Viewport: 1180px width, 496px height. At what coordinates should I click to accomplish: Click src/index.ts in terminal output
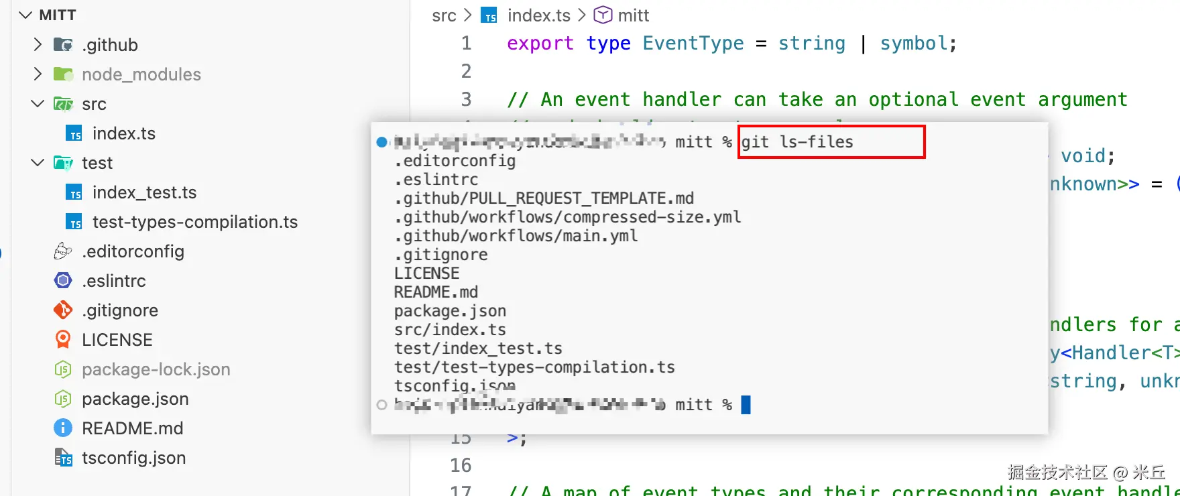(x=451, y=330)
